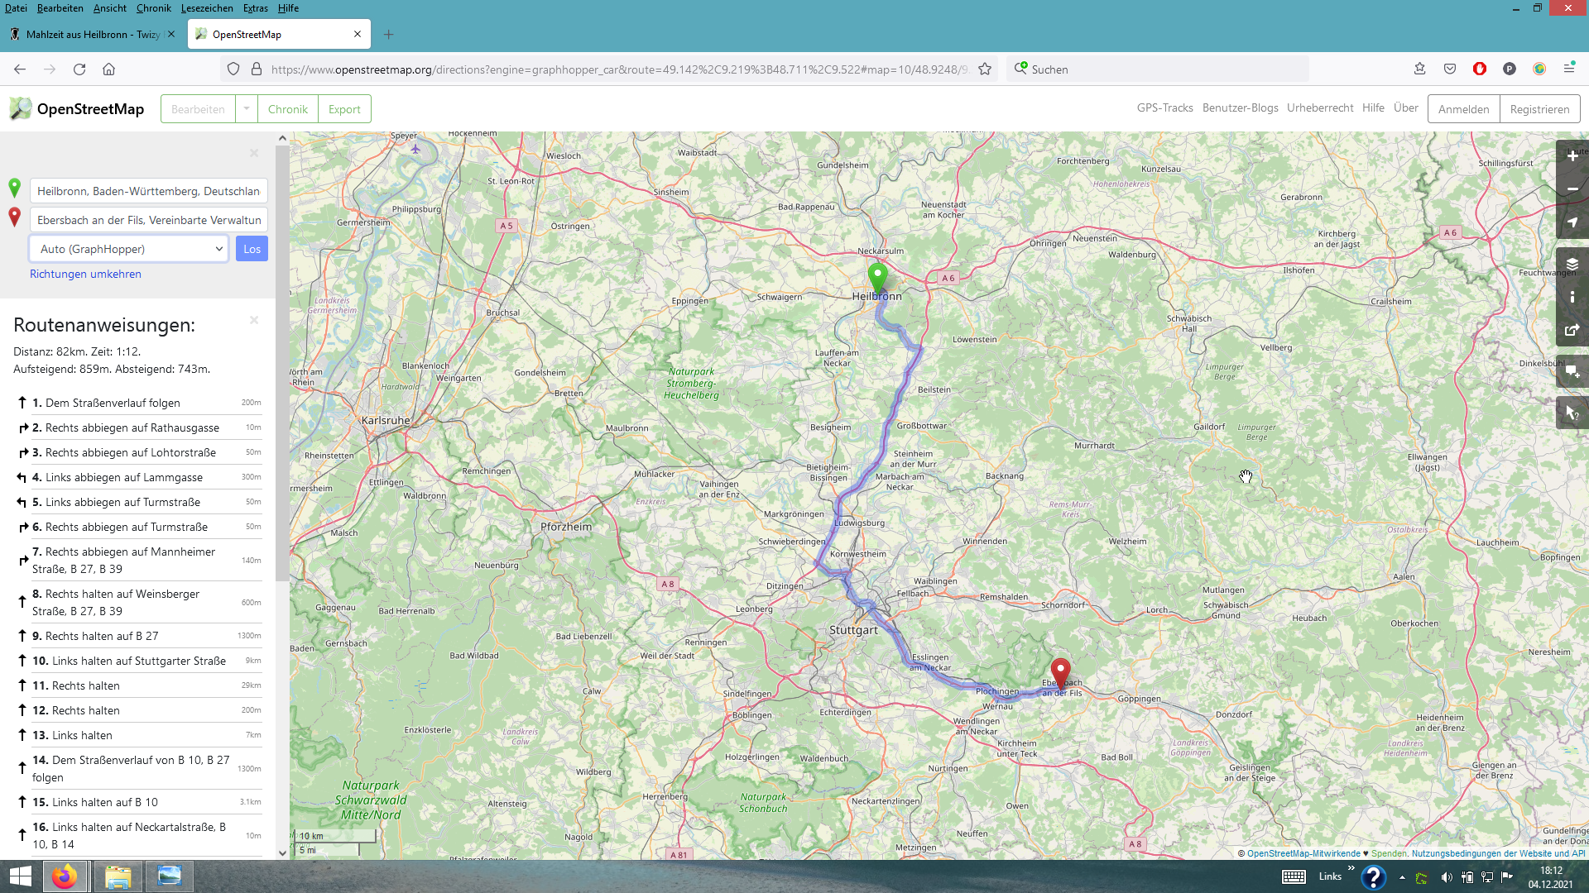The width and height of the screenshot is (1589, 893).
Task: Zoom in on the map
Action: click(x=1572, y=156)
